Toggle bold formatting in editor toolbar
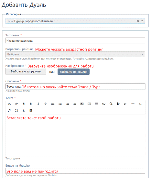 click(x=31, y=104)
